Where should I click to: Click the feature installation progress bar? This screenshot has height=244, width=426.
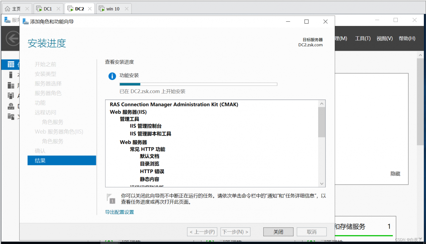point(198,84)
